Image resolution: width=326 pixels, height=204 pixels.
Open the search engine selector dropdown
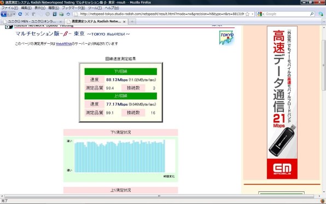click(260, 14)
